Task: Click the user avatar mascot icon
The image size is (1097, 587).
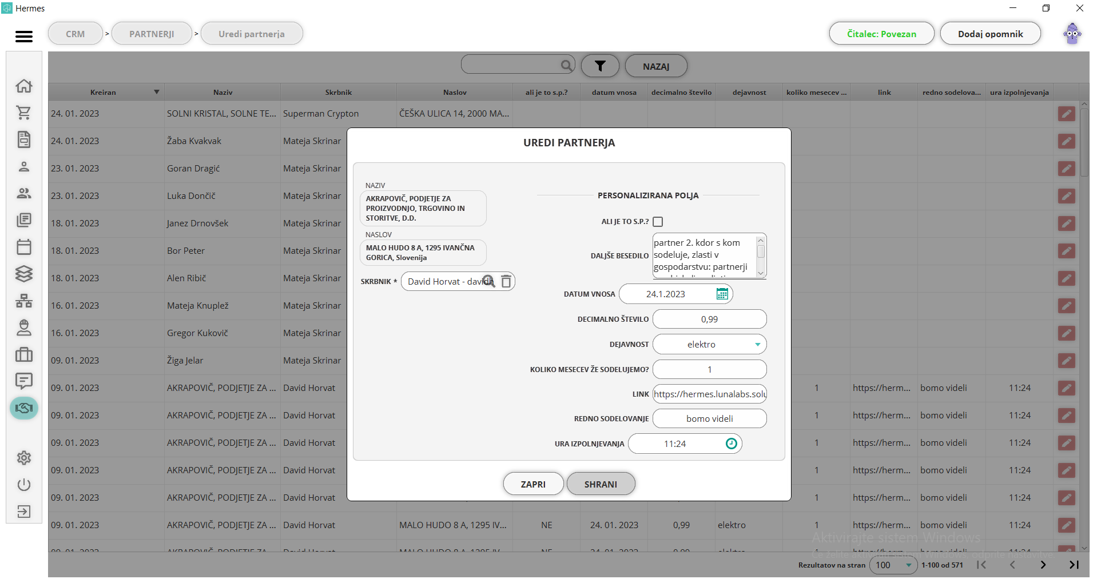Action: point(1072,34)
